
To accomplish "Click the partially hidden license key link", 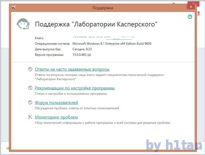I will [x=103, y=38].
